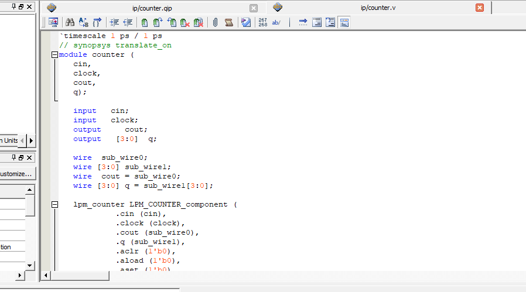The width and height of the screenshot is (526, 292).
Task: Close the ip/counter.qip tab
Action: 254,8
